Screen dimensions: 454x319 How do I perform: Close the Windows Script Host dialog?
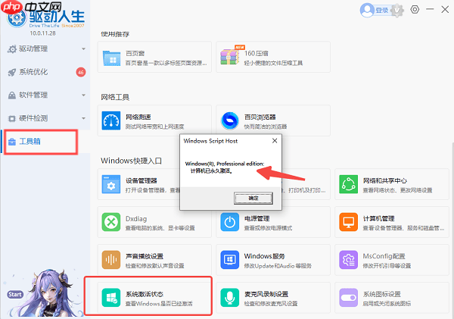[275, 141]
